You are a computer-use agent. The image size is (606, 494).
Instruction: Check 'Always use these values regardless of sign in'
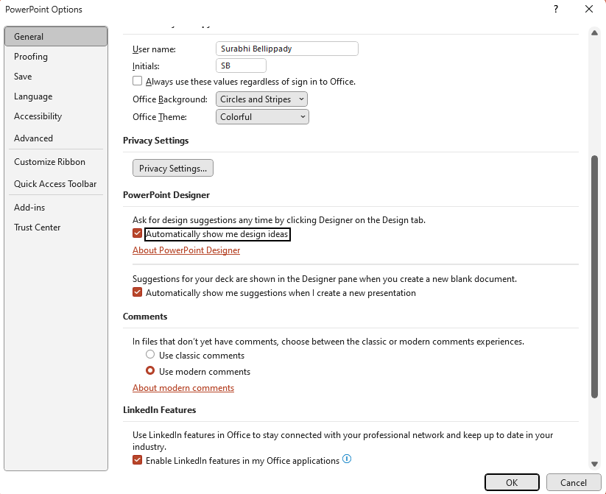pos(137,81)
